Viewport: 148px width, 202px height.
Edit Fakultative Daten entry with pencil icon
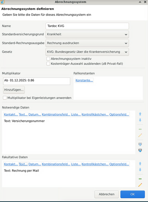(x=140, y=185)
